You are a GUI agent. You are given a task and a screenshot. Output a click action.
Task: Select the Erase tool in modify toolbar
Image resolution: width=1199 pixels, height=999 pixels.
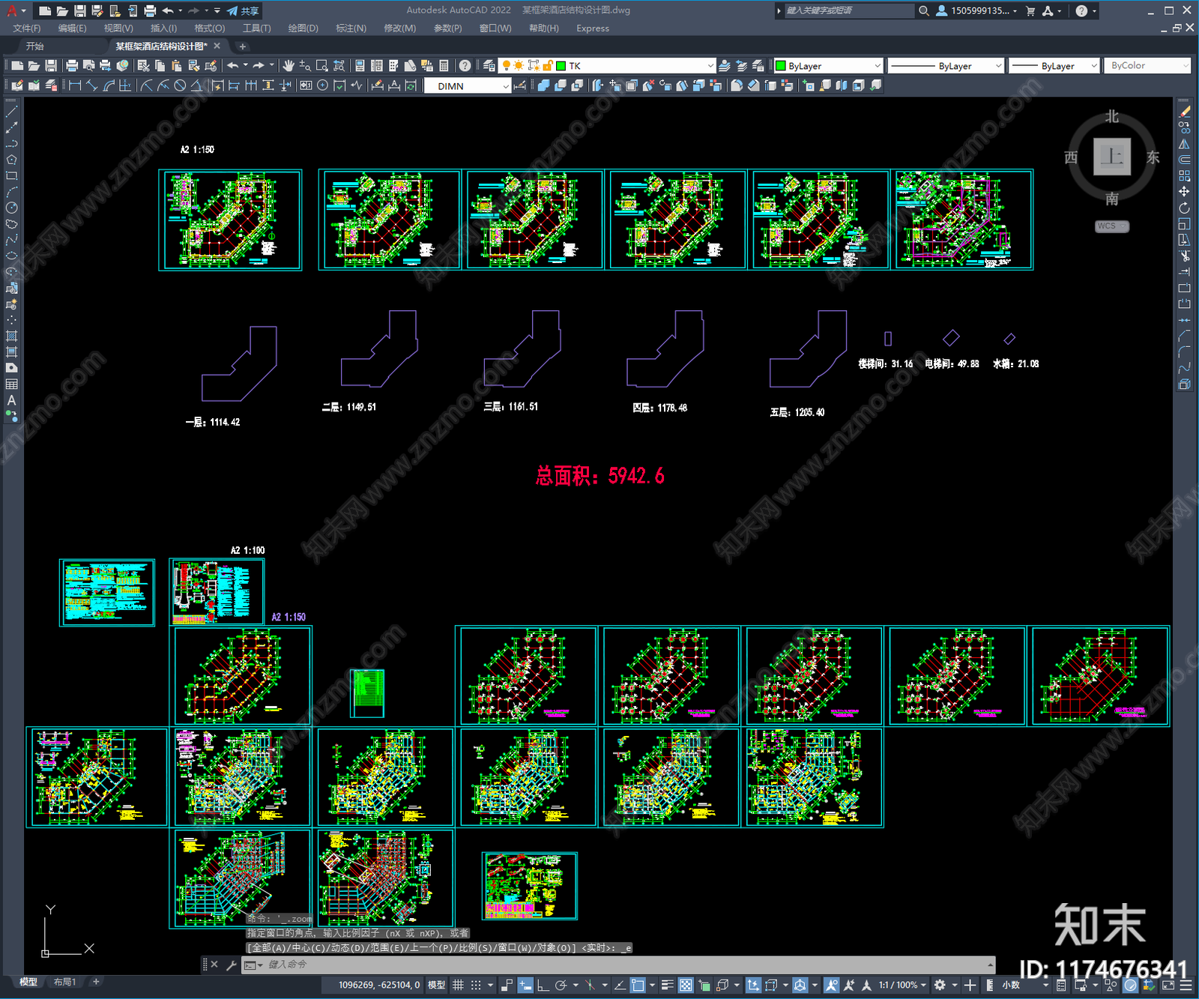[1185, 112]
